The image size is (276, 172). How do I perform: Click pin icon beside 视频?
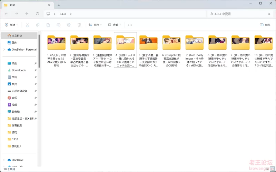click(x=36, y=105)
